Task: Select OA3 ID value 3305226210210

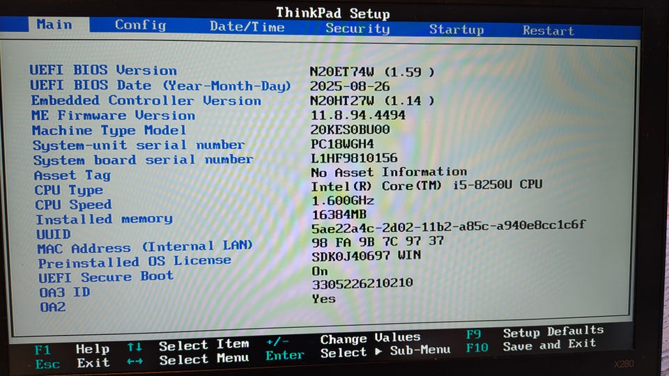Action: point(362,283)
